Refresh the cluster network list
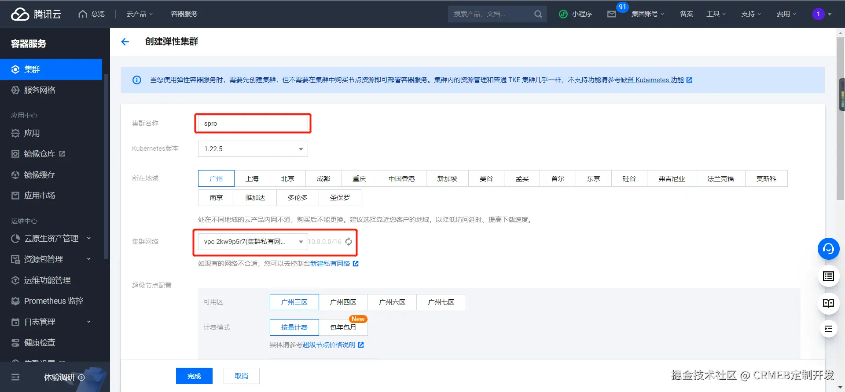 click(349, 242)
